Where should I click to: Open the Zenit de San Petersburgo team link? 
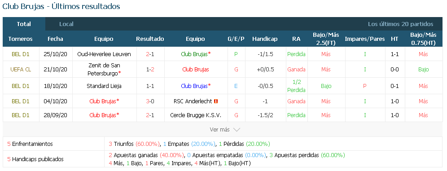tap(104, 69)
